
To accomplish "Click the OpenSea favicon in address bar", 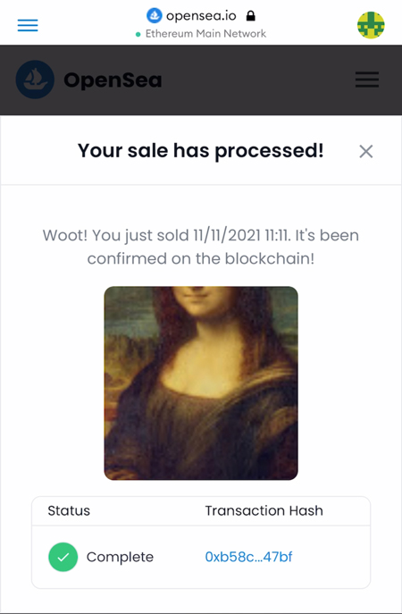I will click(155, 16).
